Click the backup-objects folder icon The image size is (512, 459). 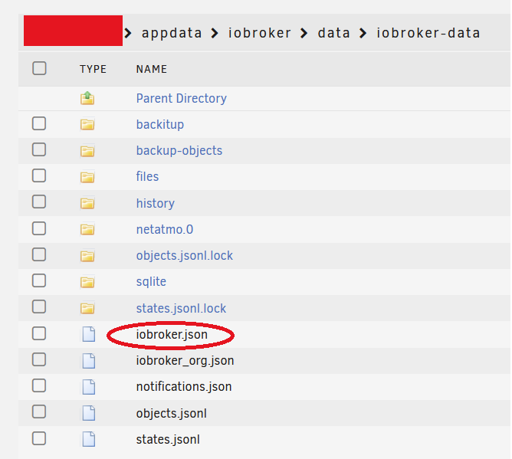click(87, 151)
